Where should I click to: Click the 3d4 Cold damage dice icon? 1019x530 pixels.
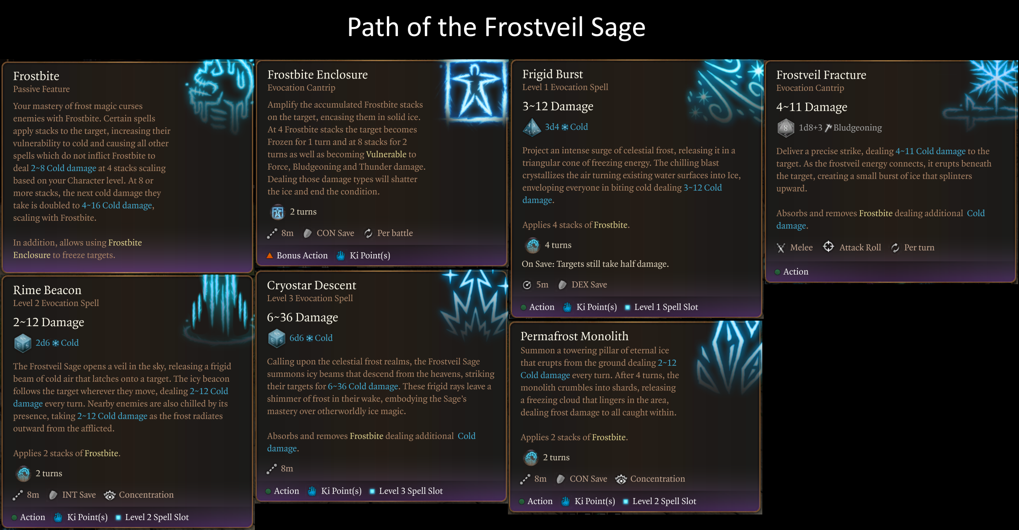point(532,127)
